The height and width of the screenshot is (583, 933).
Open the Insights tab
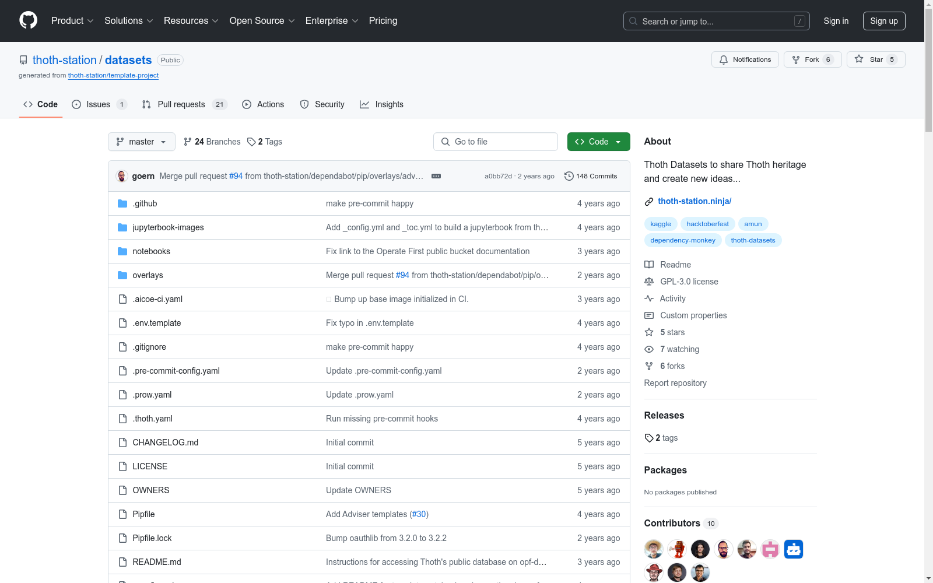pyautogui.click(x=382, y=104)
